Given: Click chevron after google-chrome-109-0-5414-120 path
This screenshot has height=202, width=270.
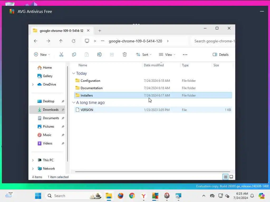Looking at the screenshot, I should [167, 41].
